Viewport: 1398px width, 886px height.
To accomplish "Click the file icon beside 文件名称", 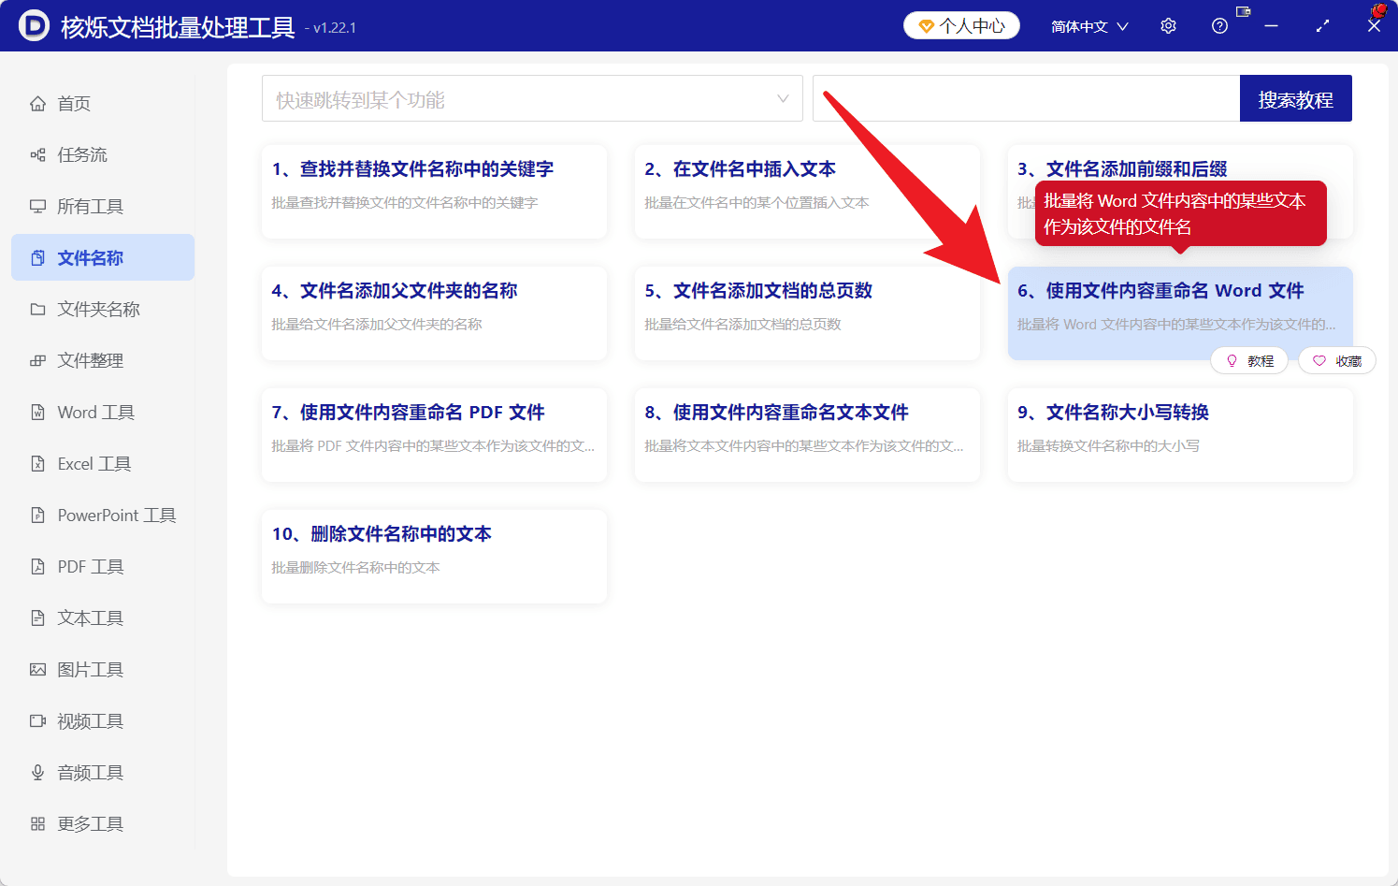I will coord(37,257).
